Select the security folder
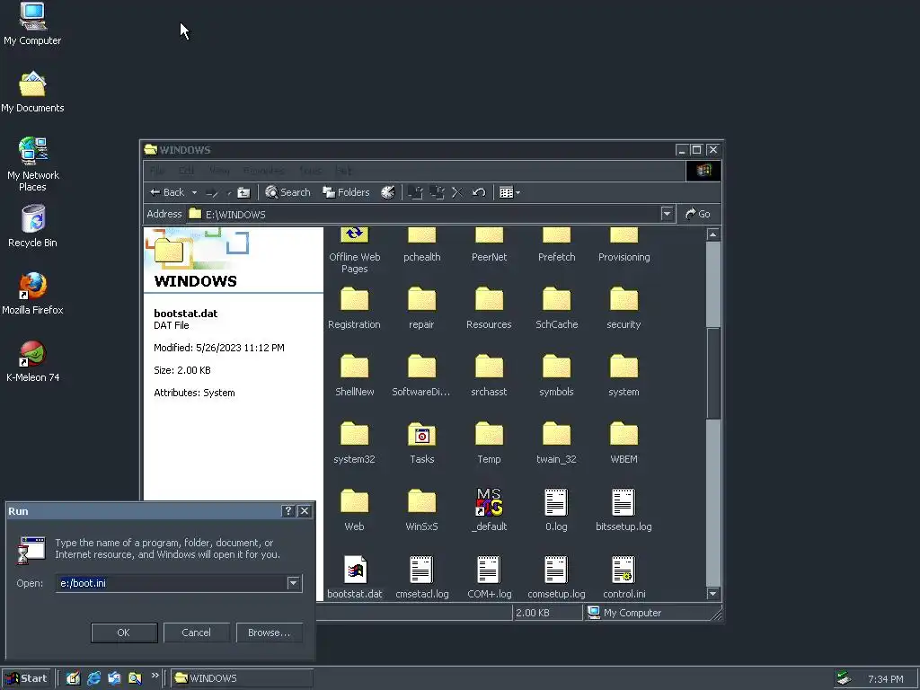The width and height of the screenshot is (920, 690). (624, 308)
